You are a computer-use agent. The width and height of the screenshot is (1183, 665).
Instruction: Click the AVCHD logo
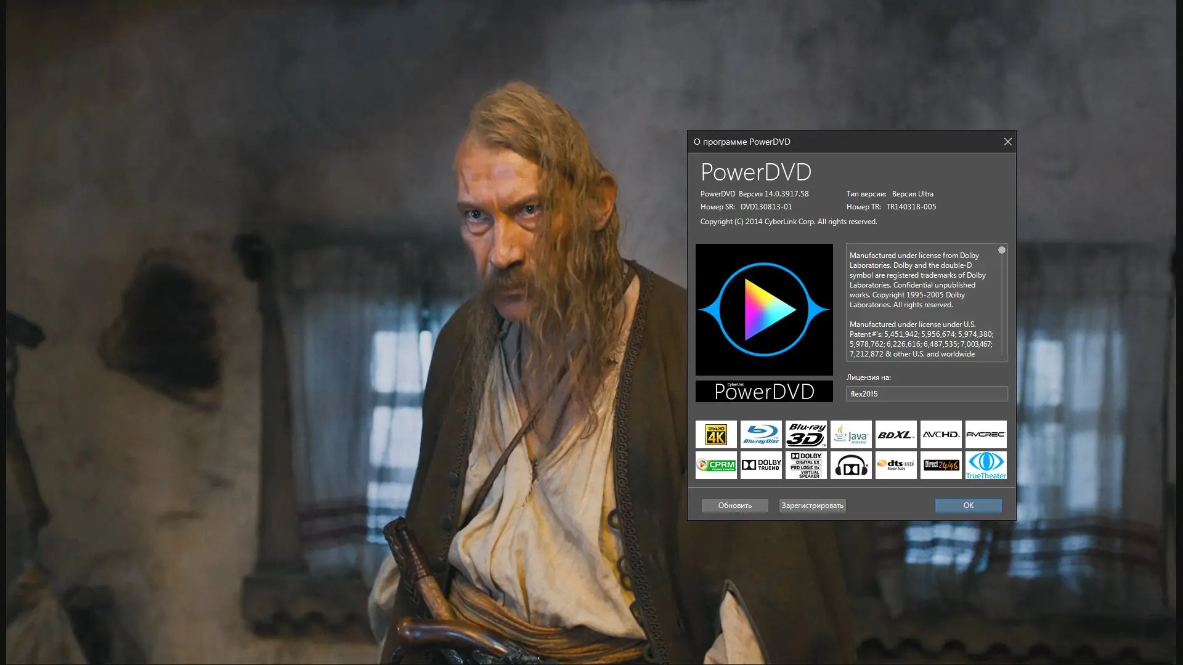941,435
